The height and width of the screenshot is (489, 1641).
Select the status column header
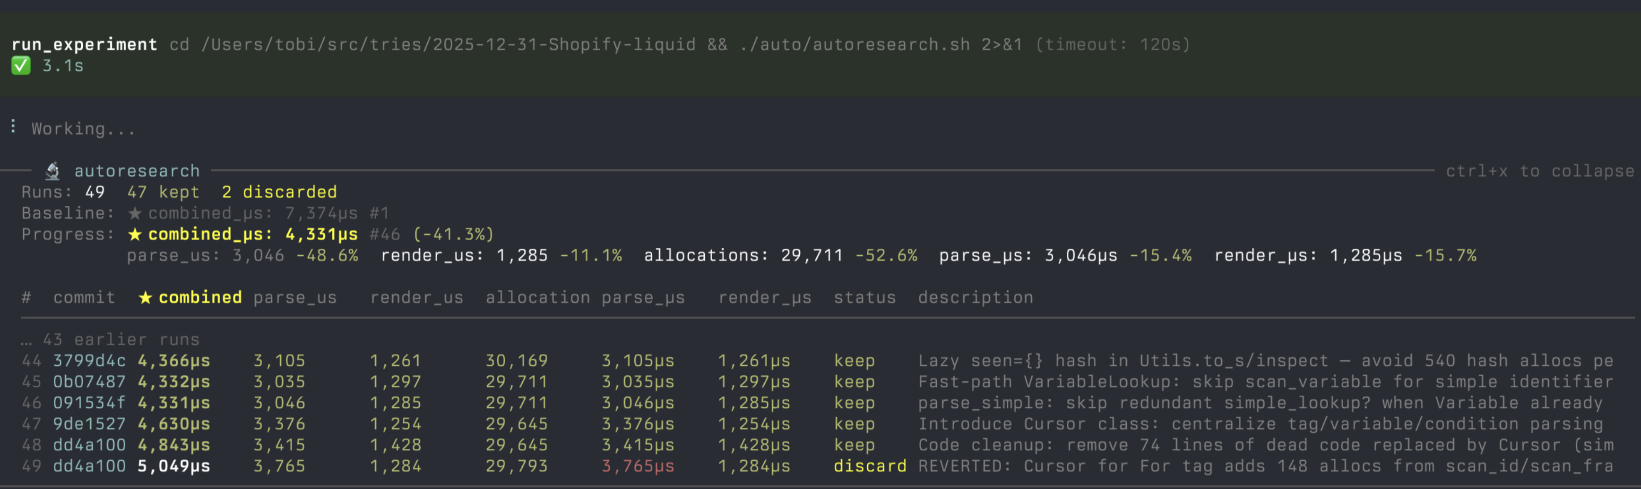(865, 297)
